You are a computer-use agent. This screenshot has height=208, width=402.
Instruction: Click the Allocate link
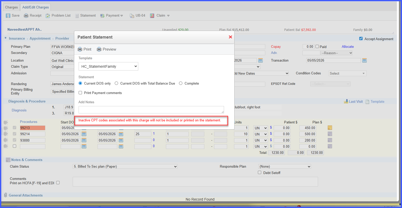click(x=348, y=47)
